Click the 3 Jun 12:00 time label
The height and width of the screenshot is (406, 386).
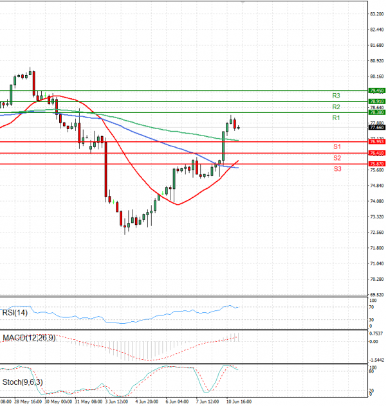tap(117, 402)
